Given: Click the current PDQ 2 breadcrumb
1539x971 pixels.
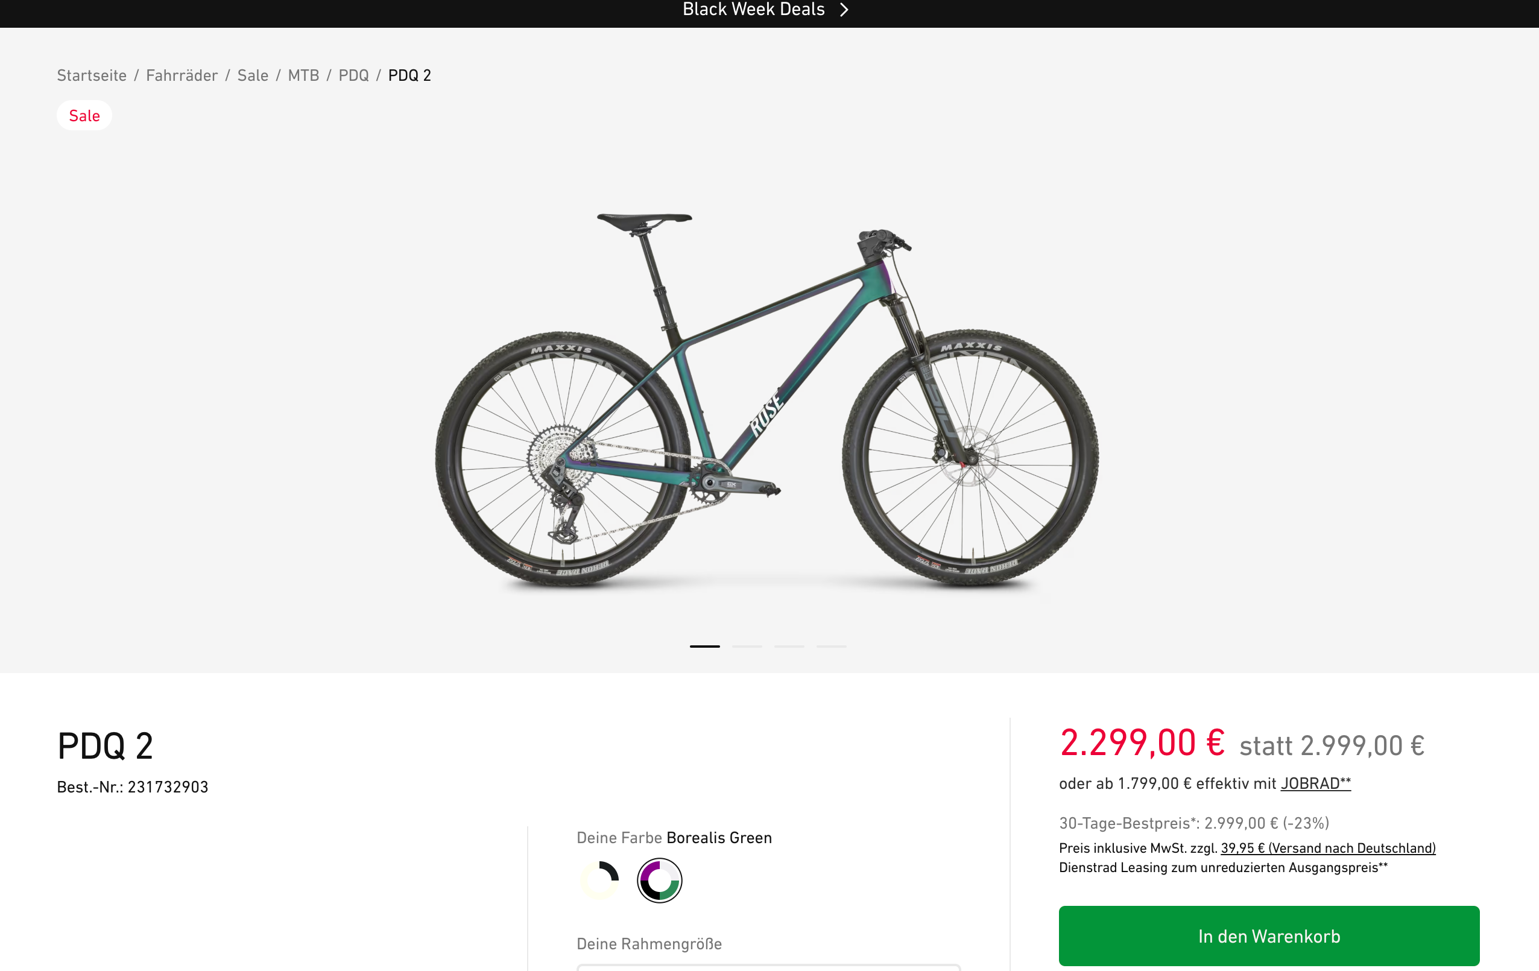Looking at the screenshot, I should point(409,75).
